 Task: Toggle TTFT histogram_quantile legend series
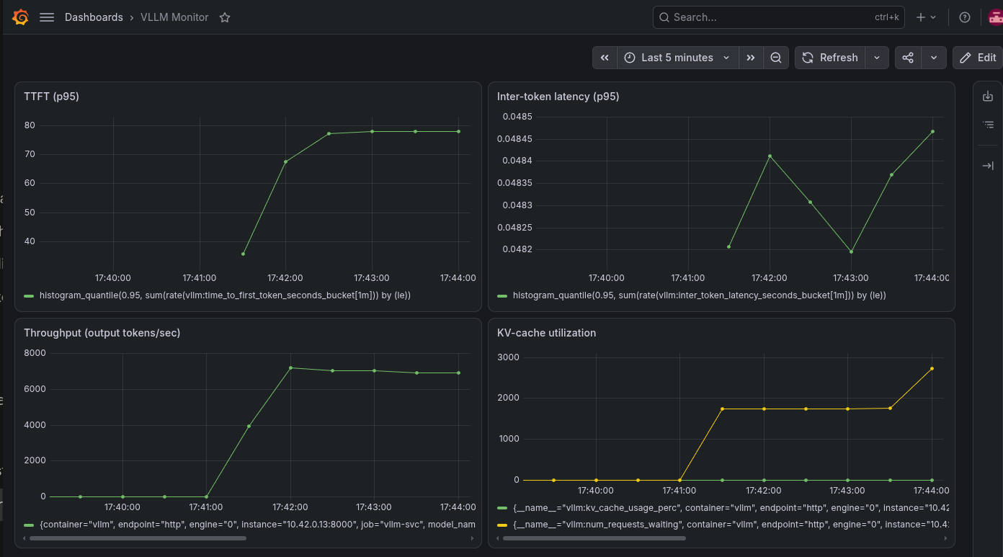225,295
